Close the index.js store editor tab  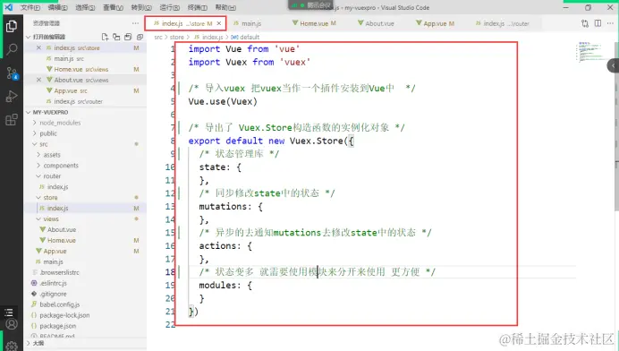(x=218, y=23)
